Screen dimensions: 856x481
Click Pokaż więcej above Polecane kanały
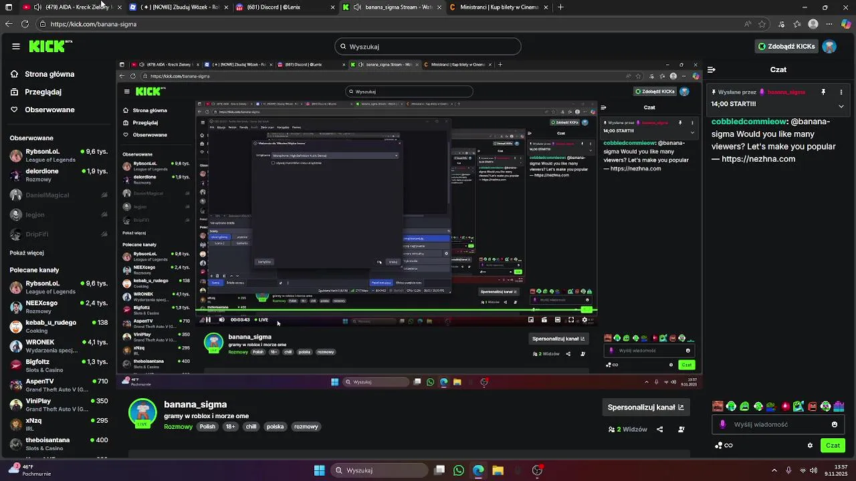point(27,253)
